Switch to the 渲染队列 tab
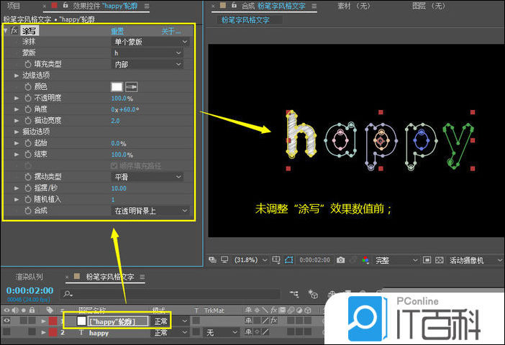This screenshot has width=505, height=345. pos(29,277)
